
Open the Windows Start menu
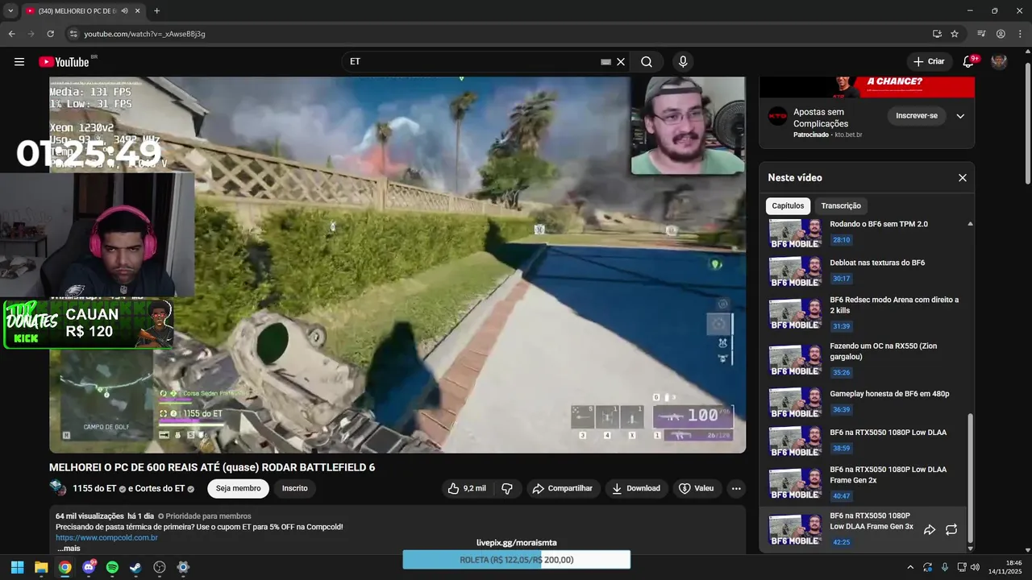(x=18, y=567)
